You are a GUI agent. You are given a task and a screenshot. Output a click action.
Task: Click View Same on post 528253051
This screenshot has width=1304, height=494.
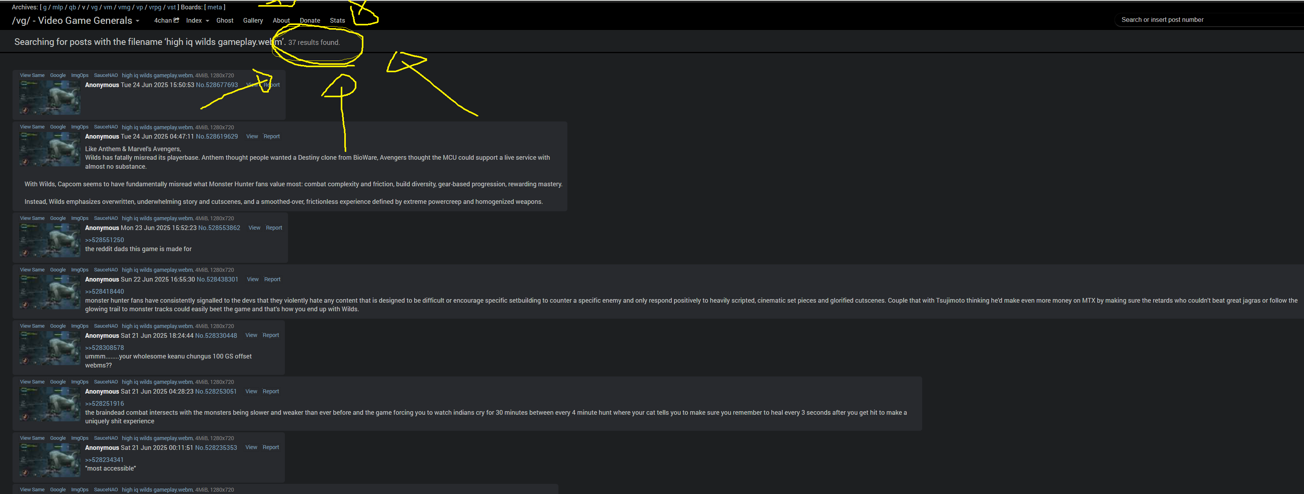point(32,382)
